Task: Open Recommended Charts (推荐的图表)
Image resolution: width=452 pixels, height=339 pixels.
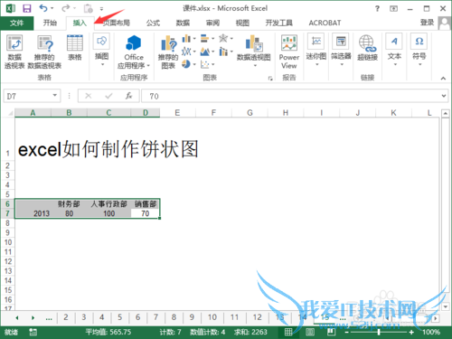Action: pos(168,52)
